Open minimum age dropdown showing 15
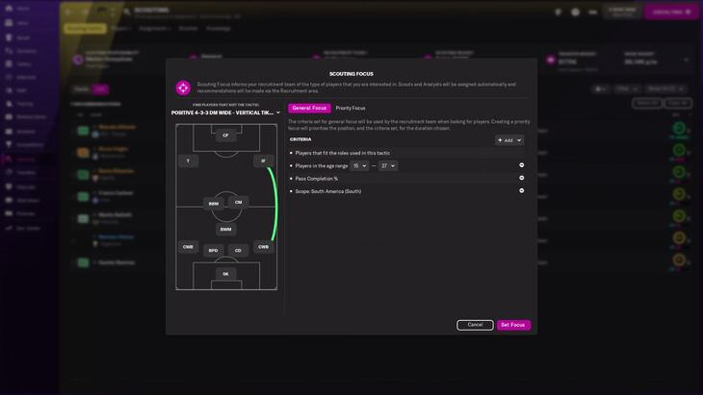This screenshot has height=395, width=703. point(359,166)
